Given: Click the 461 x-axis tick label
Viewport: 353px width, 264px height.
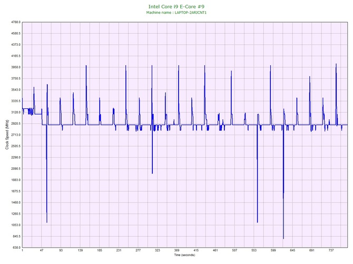Looking at the screenshot, I should (215, 250).
